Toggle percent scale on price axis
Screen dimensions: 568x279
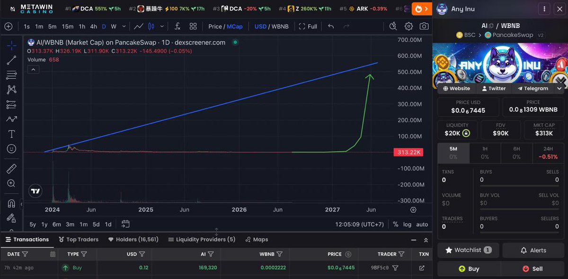coord(396,224)
